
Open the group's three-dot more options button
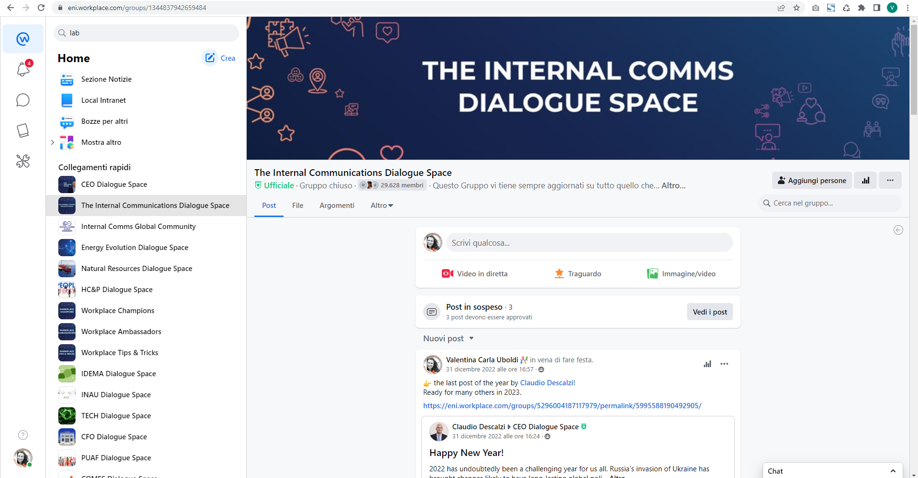890,180
